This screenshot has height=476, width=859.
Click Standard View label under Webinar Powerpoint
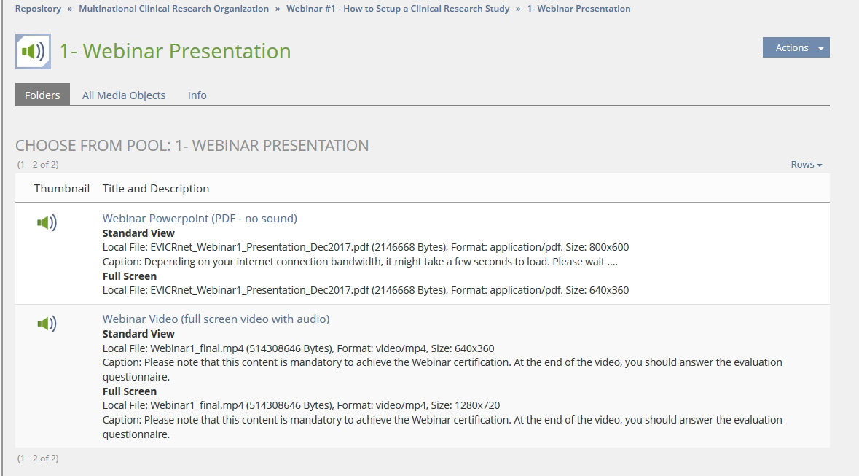(138, 233)
